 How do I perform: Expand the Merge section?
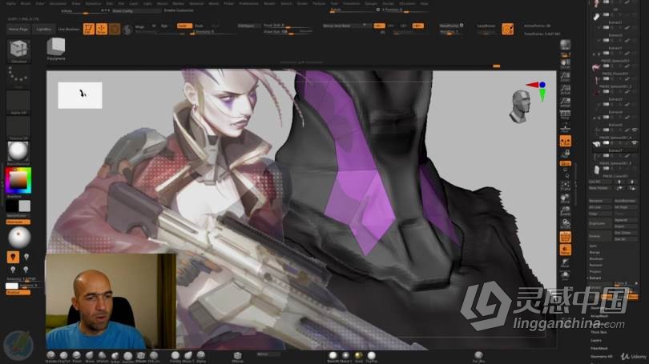point(595,252)
